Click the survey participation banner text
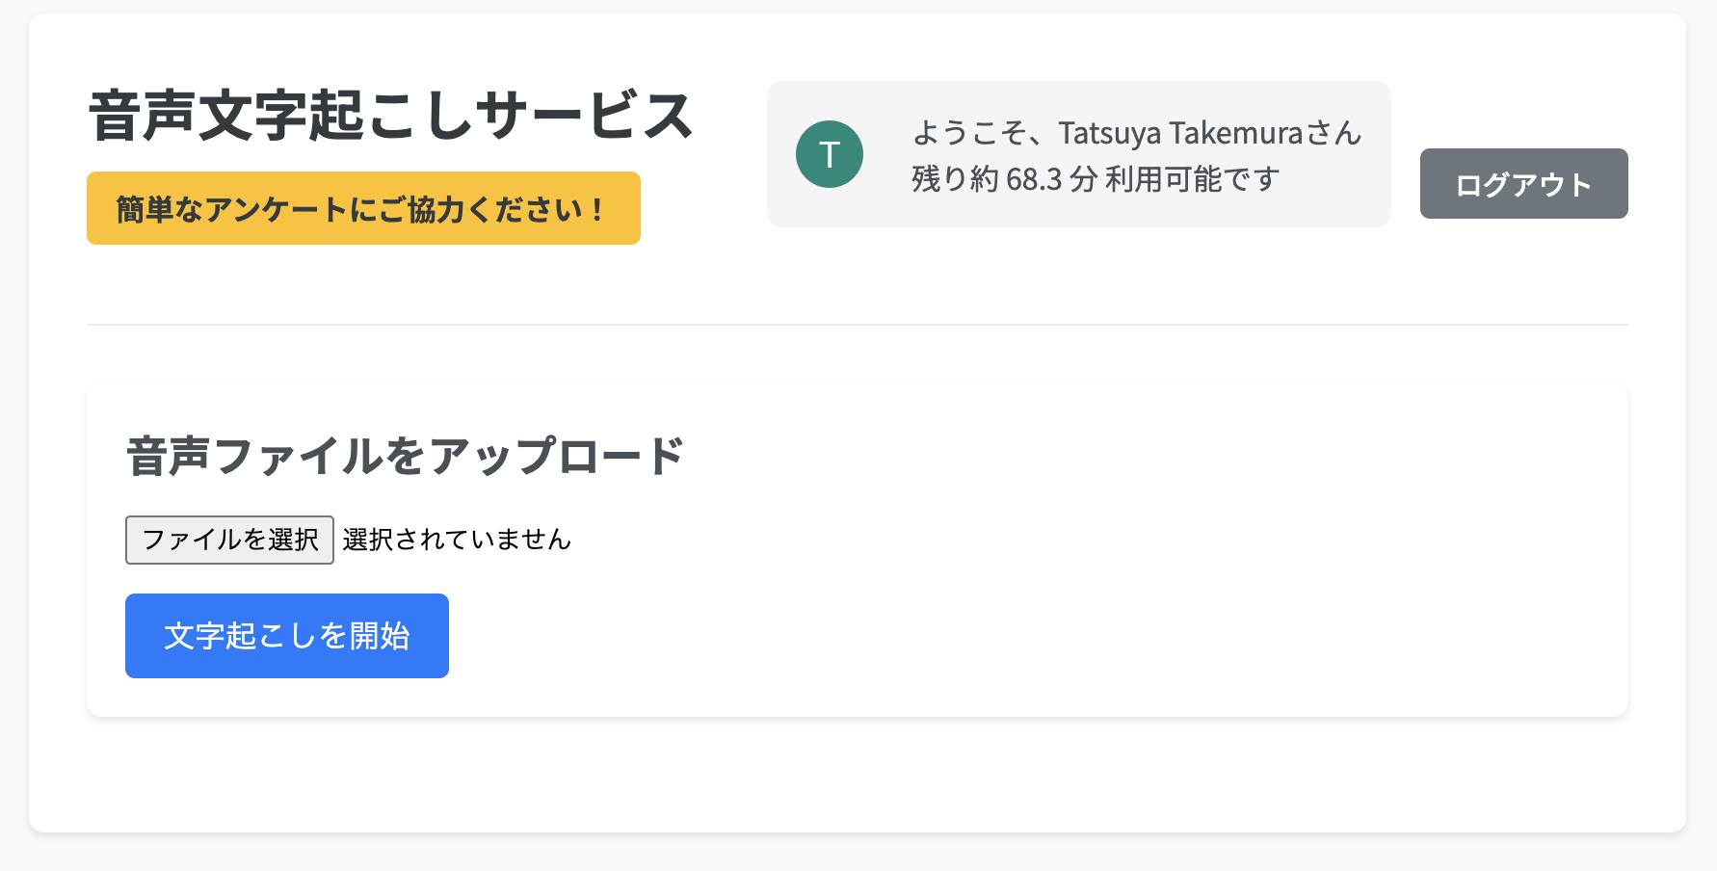The image size is (1717, 871). pyautogui.click(x=362, y=207)
